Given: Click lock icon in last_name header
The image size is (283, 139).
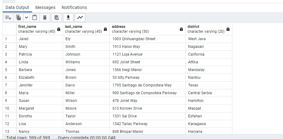Looking at the screenshot, I should coord(105,29).
